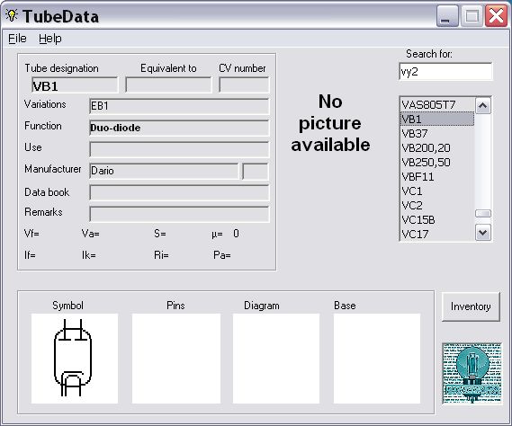Click the Variations field showing EB1
Image resolution: width=512 pixels, height=426 pixels.
179,106
